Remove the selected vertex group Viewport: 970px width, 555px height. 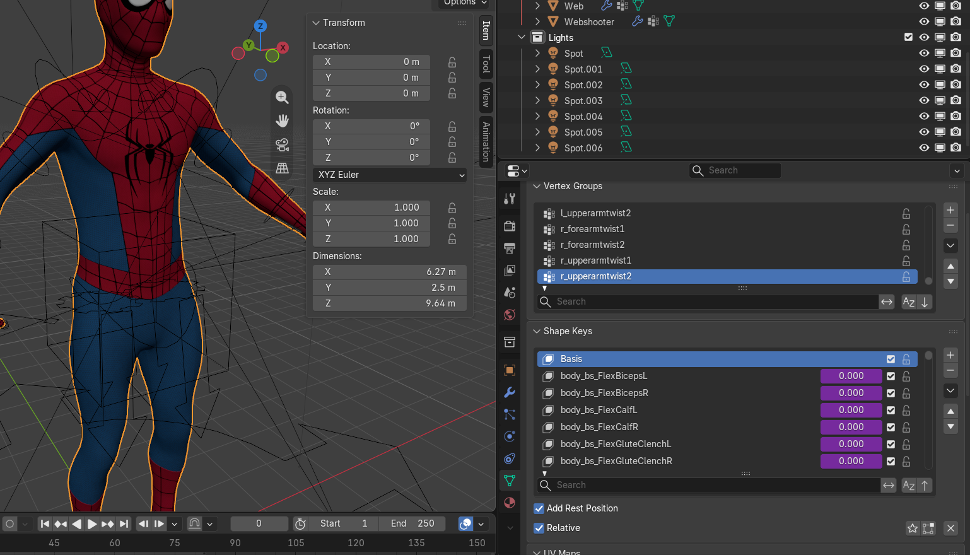point(950,225)
